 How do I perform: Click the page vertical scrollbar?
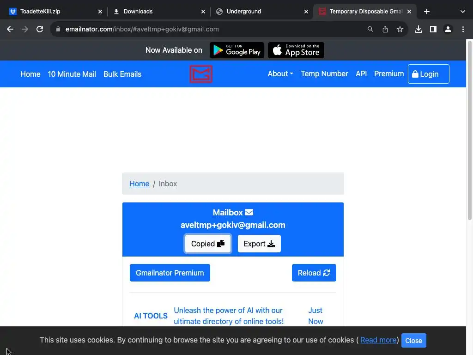click(x=469, y=130)
